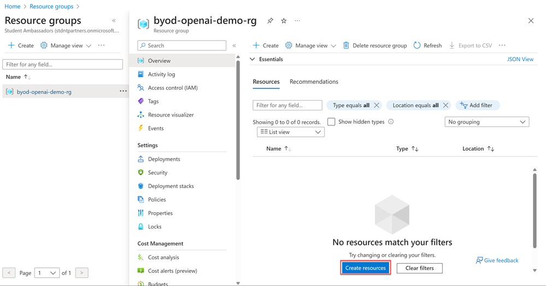
Task: Toggle Show hidden types checkbox
Action: coord(331,121)
